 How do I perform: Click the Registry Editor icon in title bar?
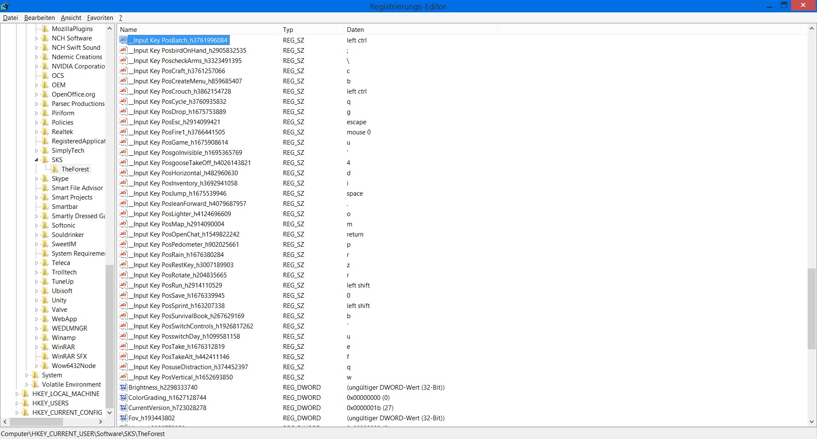5,6
